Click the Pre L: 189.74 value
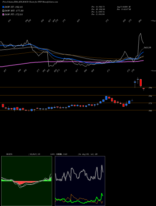The width and height of the screenshot is (156, 206). click(98, 12)
